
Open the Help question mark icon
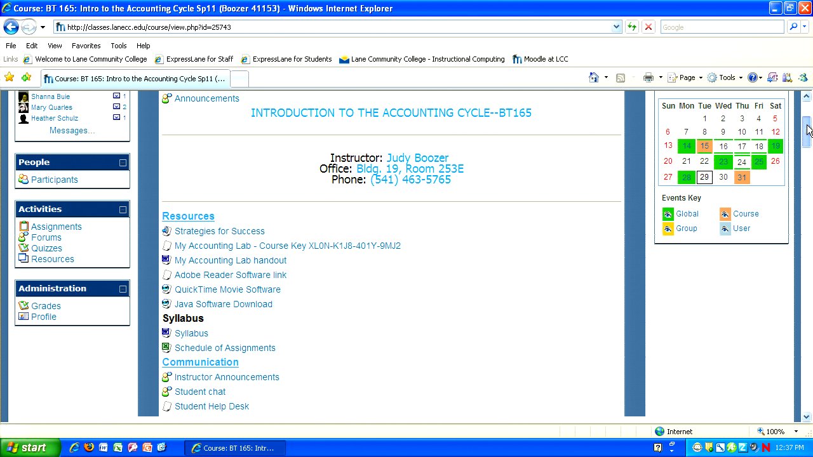pyautogui.click(x=753, y=77)
